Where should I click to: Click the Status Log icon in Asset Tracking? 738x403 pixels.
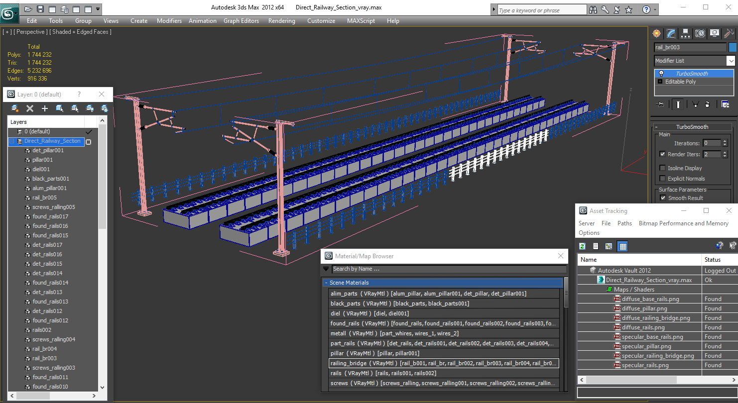596,246
